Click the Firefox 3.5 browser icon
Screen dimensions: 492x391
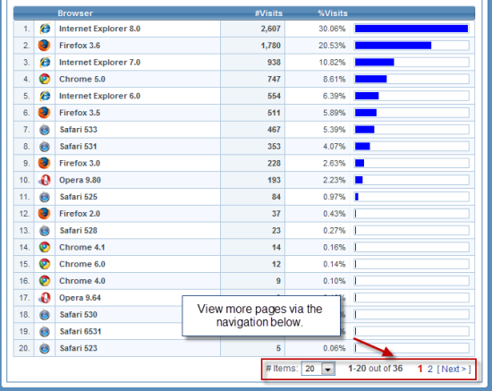point(44,113)
